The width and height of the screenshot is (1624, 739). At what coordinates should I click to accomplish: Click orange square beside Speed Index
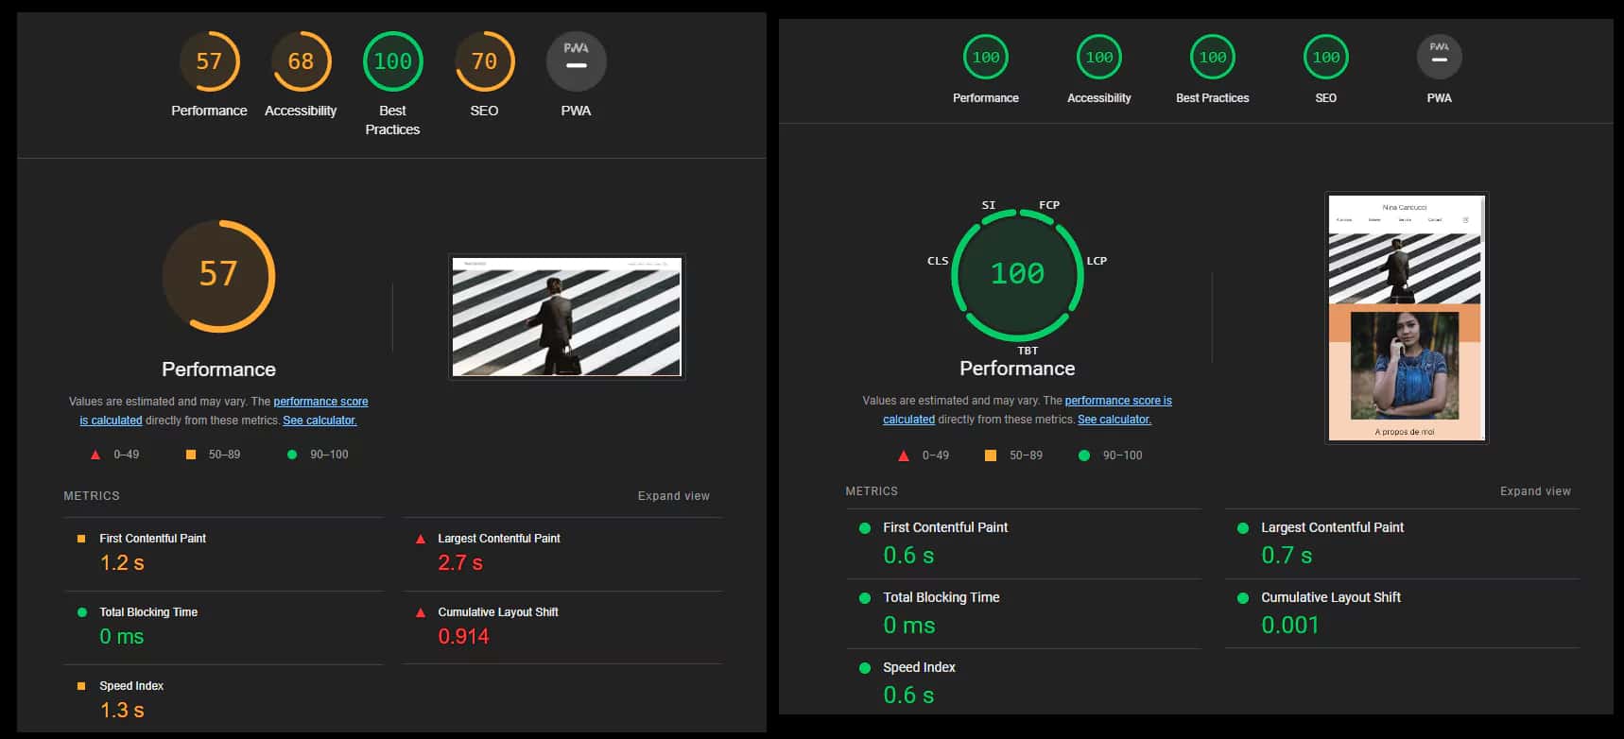(x=81, y=686)
